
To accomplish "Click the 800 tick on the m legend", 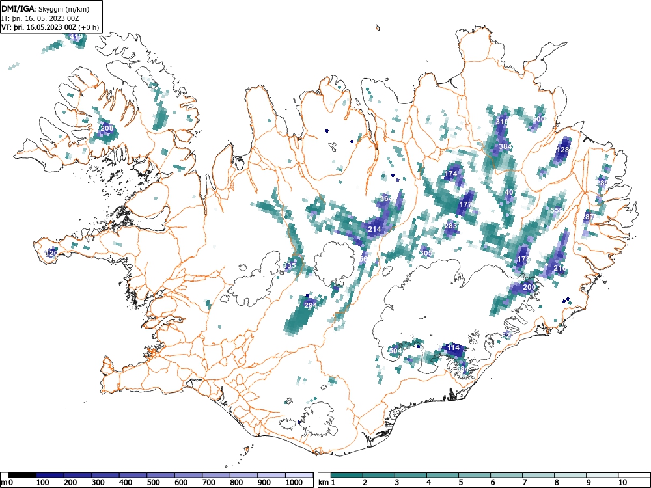I will click(x=237, y=483).
